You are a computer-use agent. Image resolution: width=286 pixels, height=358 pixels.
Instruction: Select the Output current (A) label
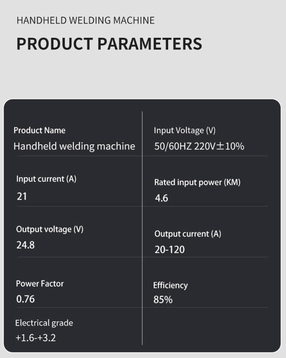(x=188, y=234)
